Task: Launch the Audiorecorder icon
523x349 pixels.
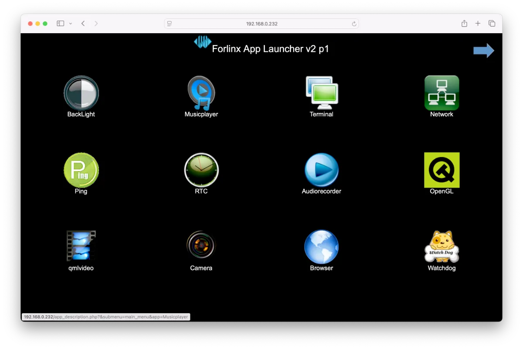Action: click(322, 170)
